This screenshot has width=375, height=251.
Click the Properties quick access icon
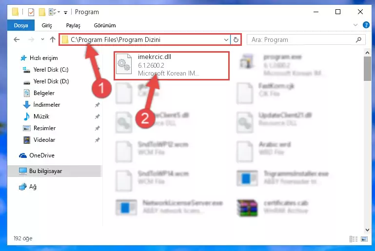pos(31,12)
